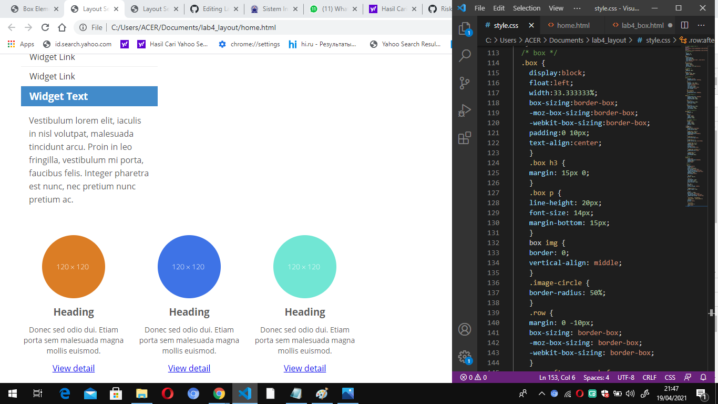This screenshot has height=404, width=718.
Task: Toggle the Problems panel via error counter
Action: pos(472,377)
